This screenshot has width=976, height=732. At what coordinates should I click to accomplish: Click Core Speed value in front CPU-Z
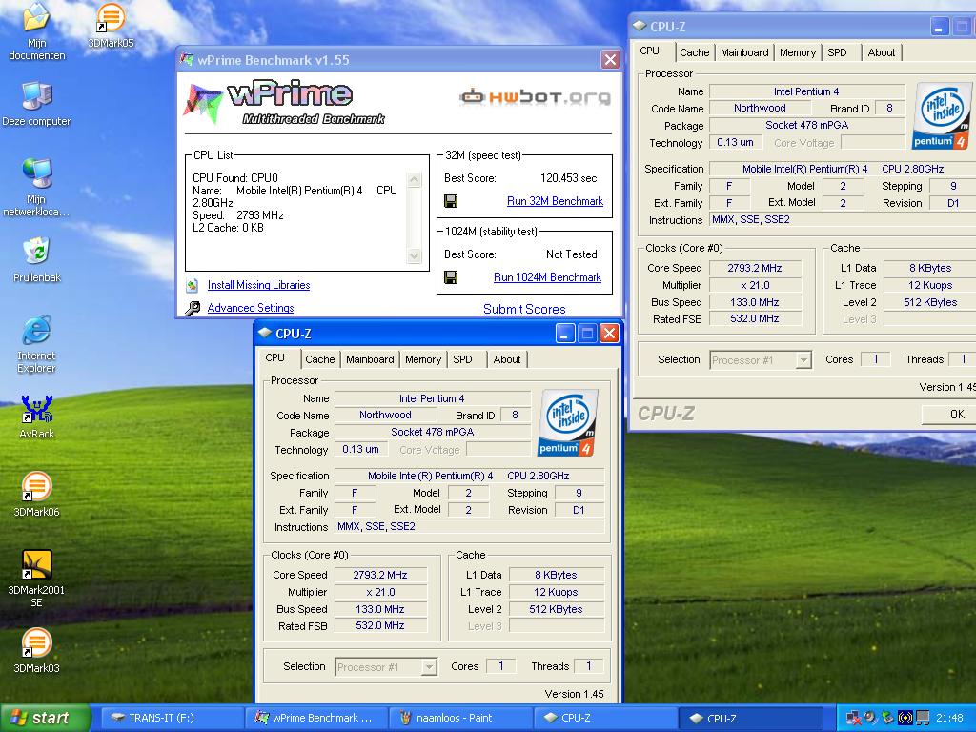[380, 575]
